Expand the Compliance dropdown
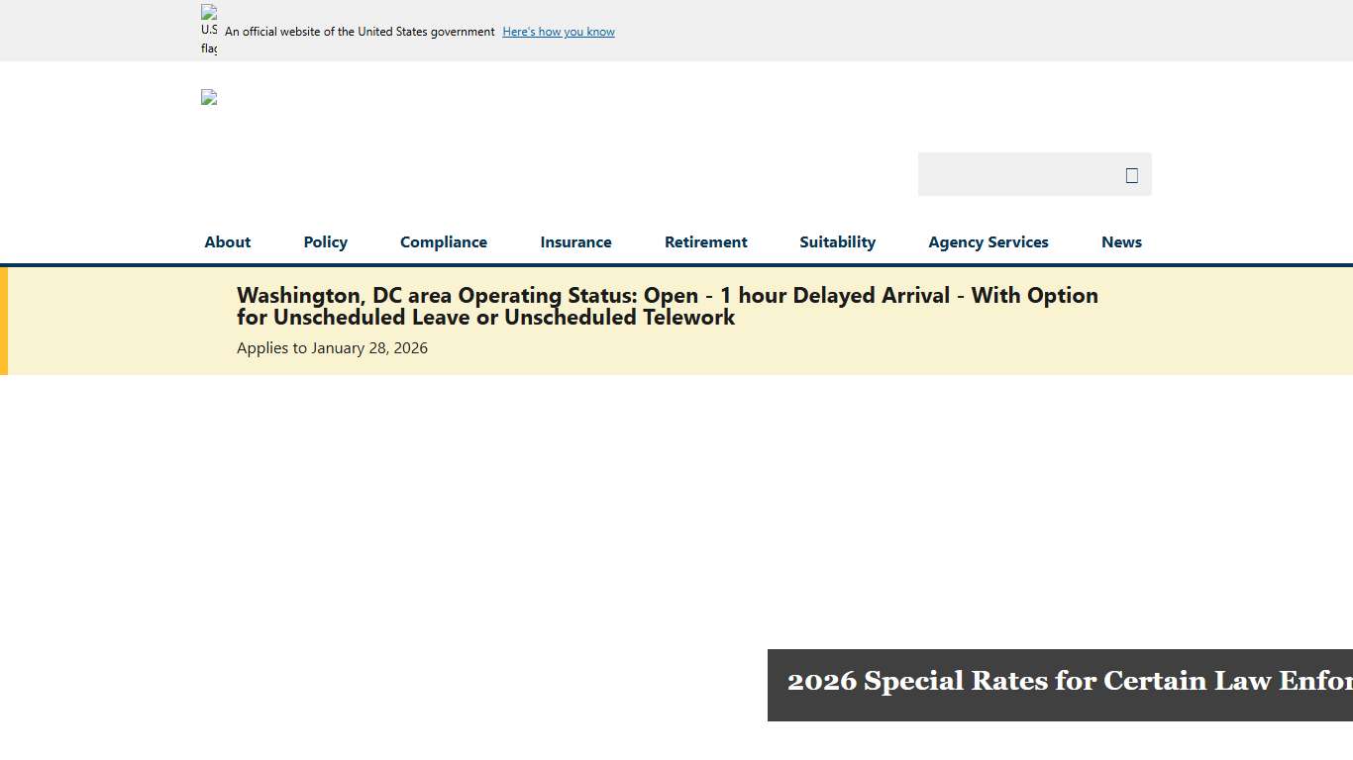The image size is (1353, 760). [443, 241]
